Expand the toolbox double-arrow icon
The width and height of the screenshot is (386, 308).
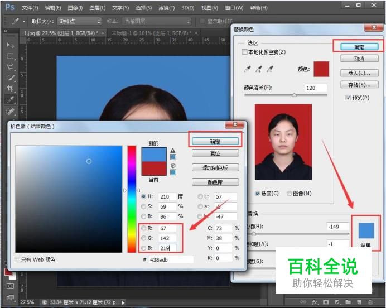pyautogui.click(x=6, y=31)
